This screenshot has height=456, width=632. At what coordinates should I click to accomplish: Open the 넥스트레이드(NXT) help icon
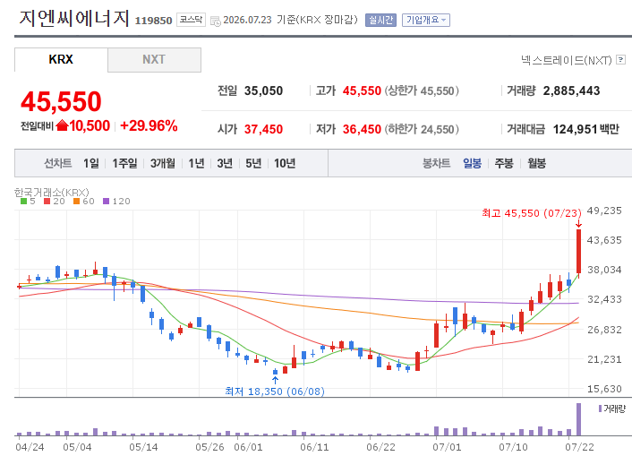tap(621, 60)
